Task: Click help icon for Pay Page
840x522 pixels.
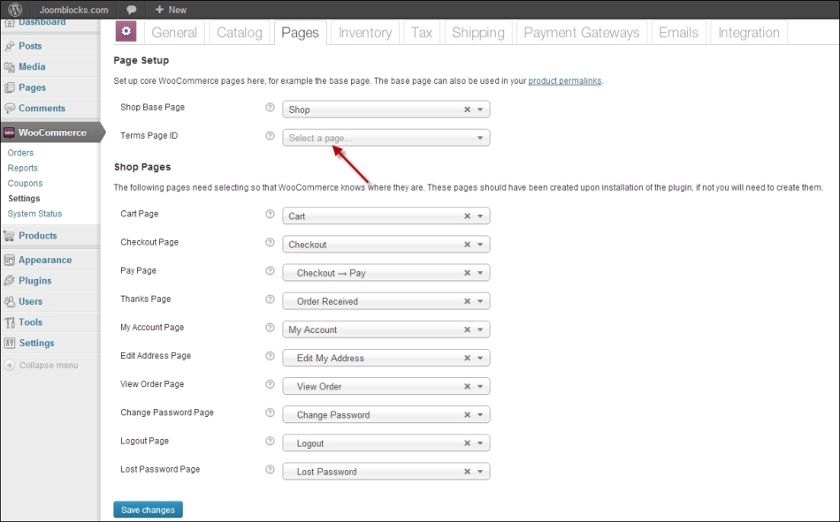Action: click(270, 270)
